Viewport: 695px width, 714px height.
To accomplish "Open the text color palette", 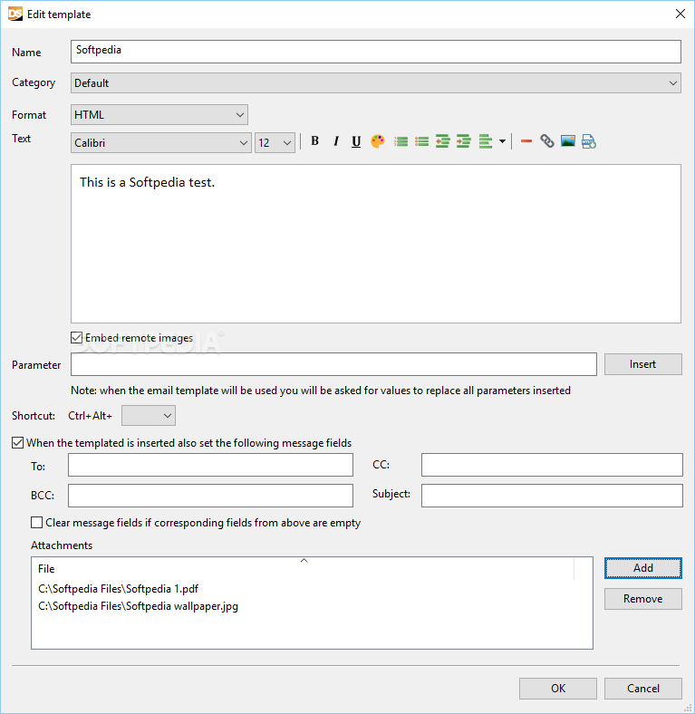I will tap(378, 141).
